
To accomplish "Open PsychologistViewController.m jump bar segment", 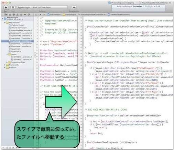I will (92, 14).
